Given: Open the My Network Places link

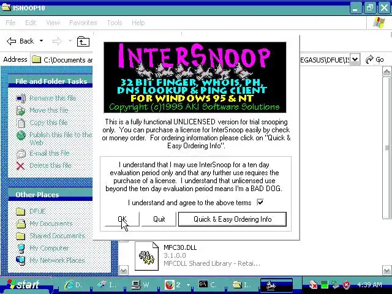Looking at the screenshot, I should 57,260.
